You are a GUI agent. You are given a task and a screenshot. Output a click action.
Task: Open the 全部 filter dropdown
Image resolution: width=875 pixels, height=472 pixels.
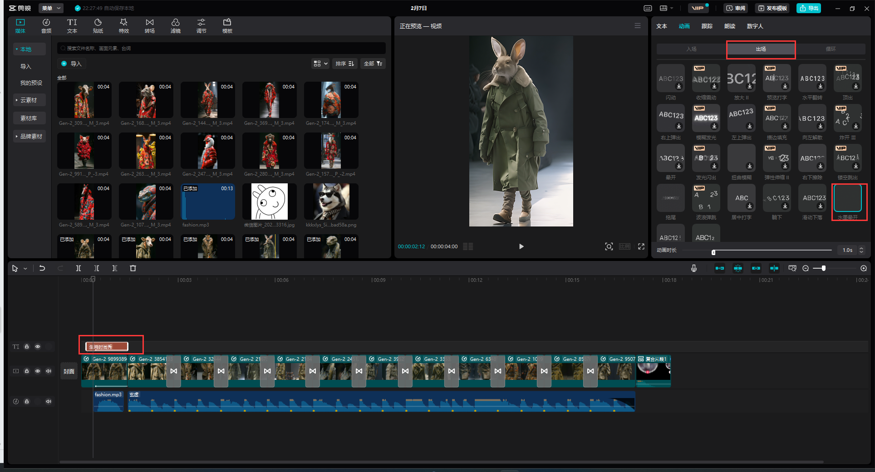tap(373, 64)
